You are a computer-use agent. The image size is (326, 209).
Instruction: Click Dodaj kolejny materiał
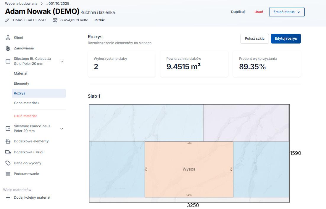pyautogui.click(x=32, y=197)
